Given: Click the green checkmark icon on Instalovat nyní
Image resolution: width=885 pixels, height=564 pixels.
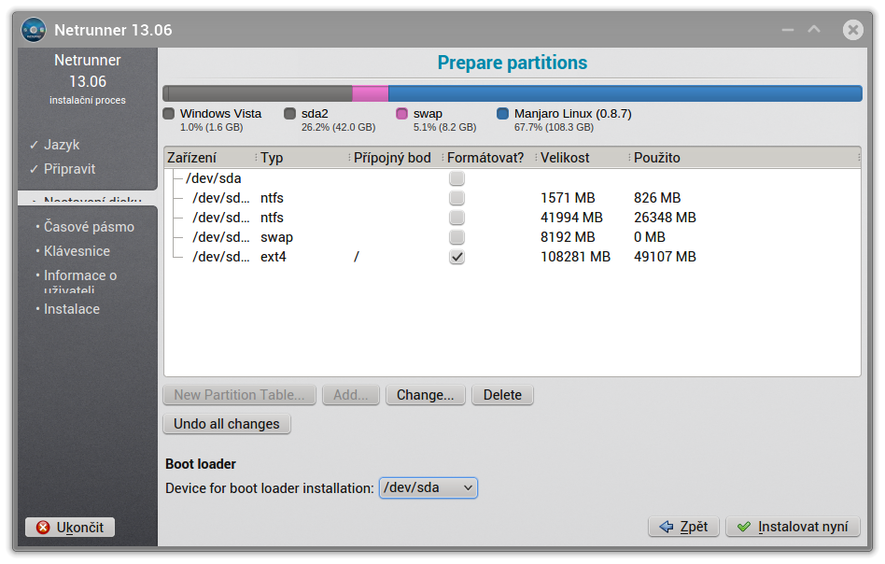Looking at the screenshot, I should tap(744, 527).
